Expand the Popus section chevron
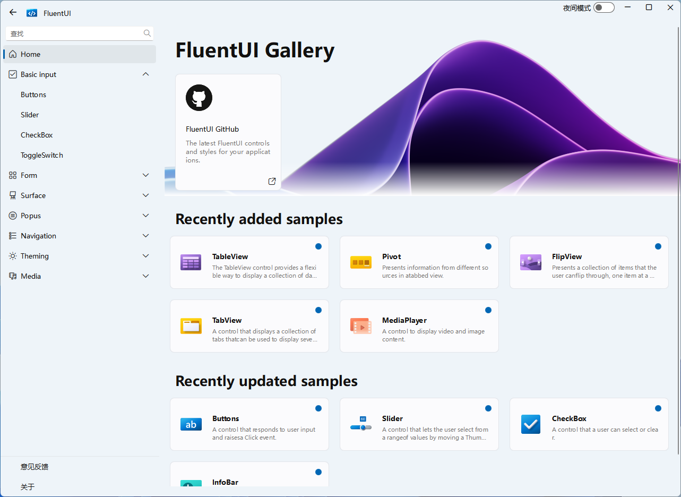 [146, 216]
